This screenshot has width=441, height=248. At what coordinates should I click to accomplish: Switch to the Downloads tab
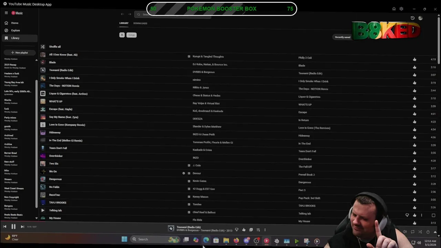[x=140, y=23]
